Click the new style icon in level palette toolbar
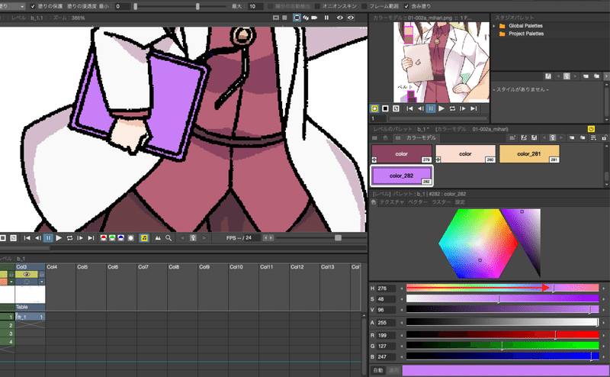 point(512,138)
